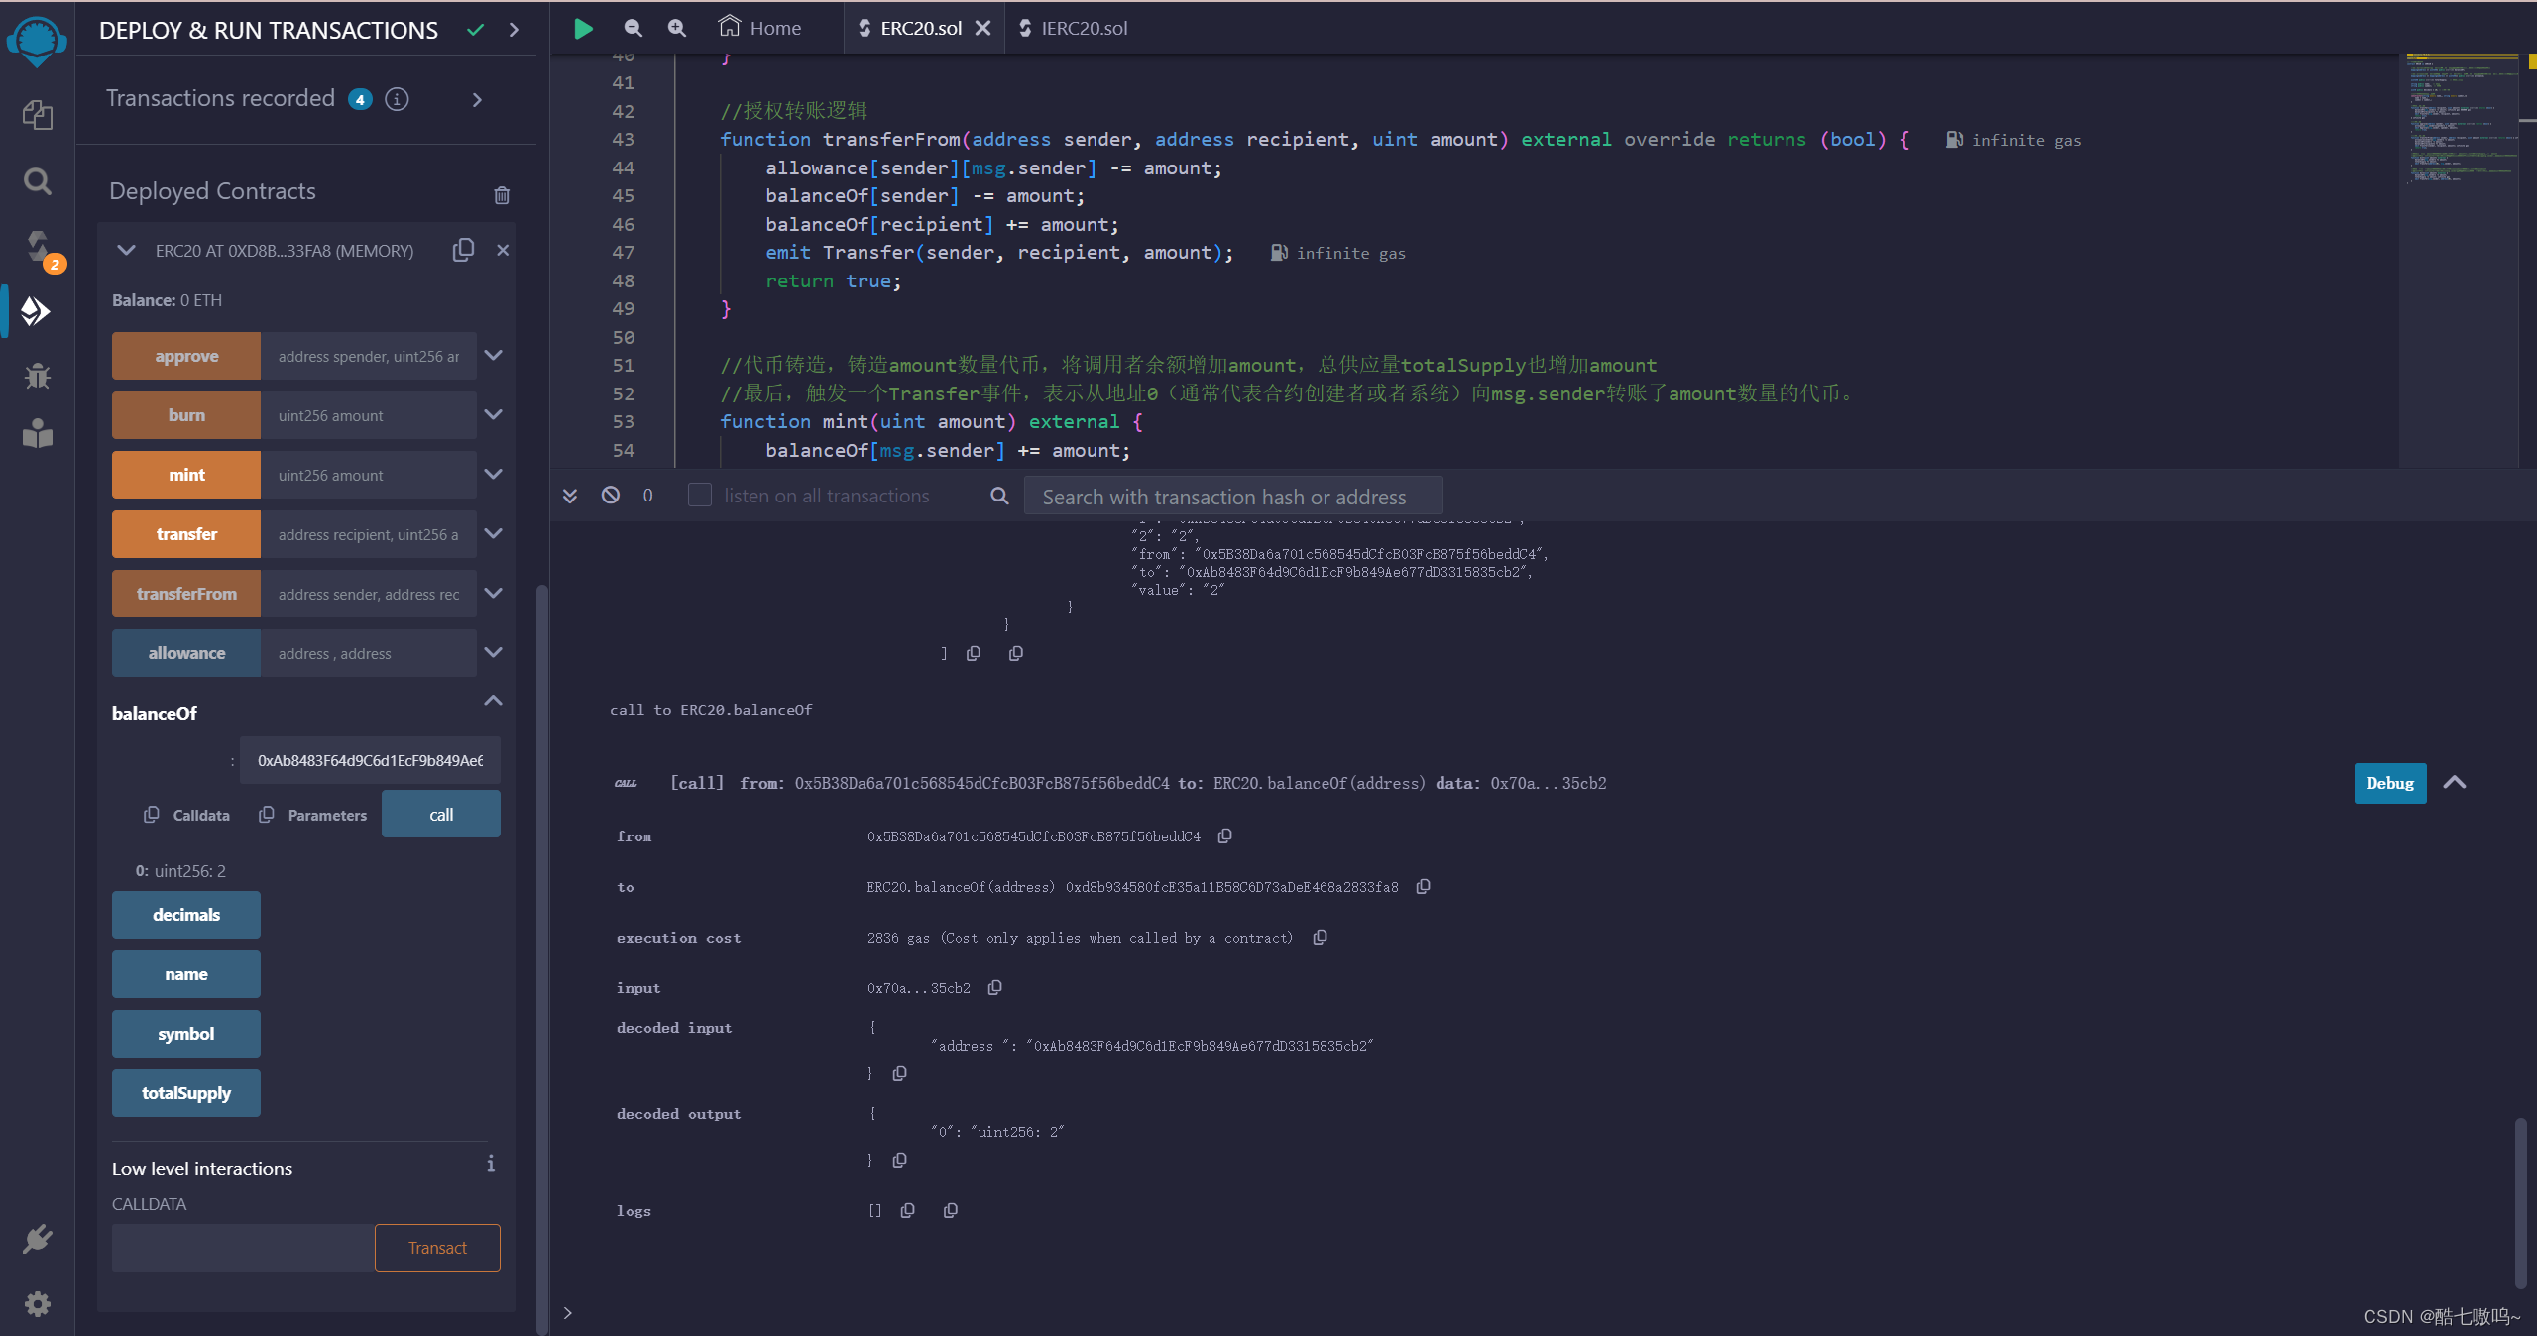Switch to the Home tab

[759, 28]
